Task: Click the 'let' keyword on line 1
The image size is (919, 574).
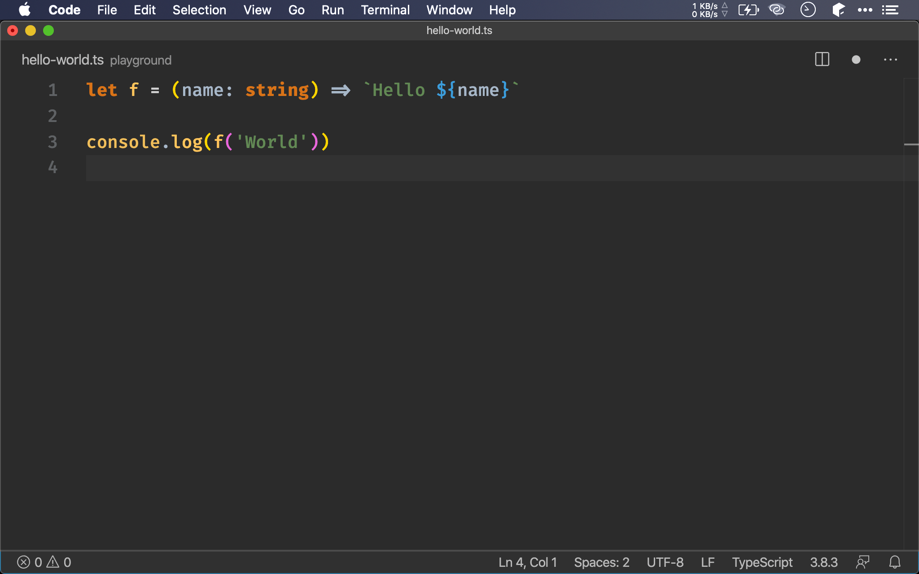Action: pyautogui.click(x=102, y=90)
